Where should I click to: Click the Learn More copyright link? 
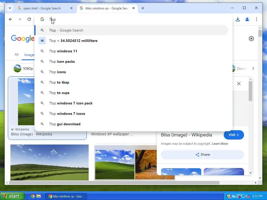tap(220, 144)
